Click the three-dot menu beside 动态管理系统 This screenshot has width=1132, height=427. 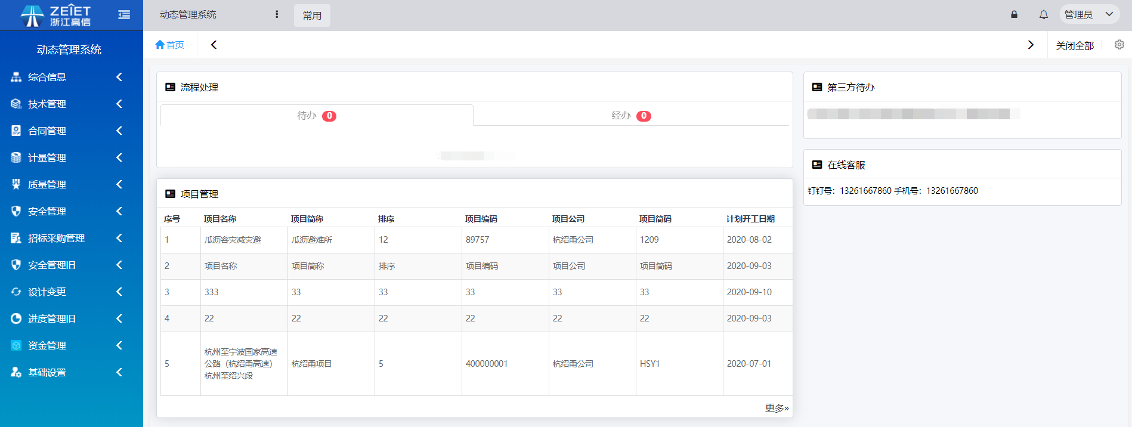(277, 14)
